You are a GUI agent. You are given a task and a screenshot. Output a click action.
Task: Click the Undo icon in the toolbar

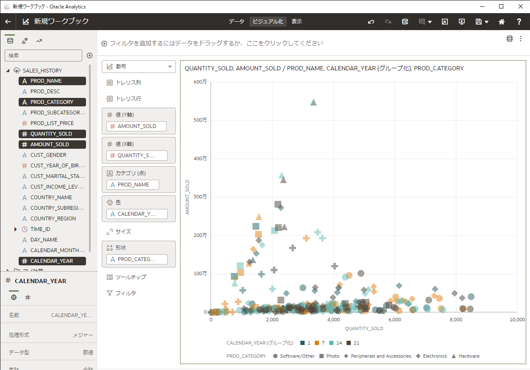371,21
